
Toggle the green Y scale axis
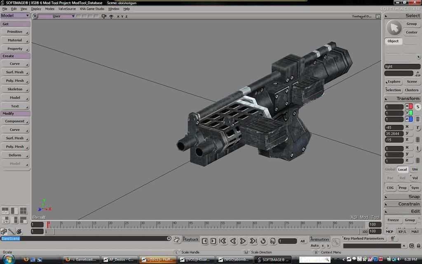coord(409,113)
